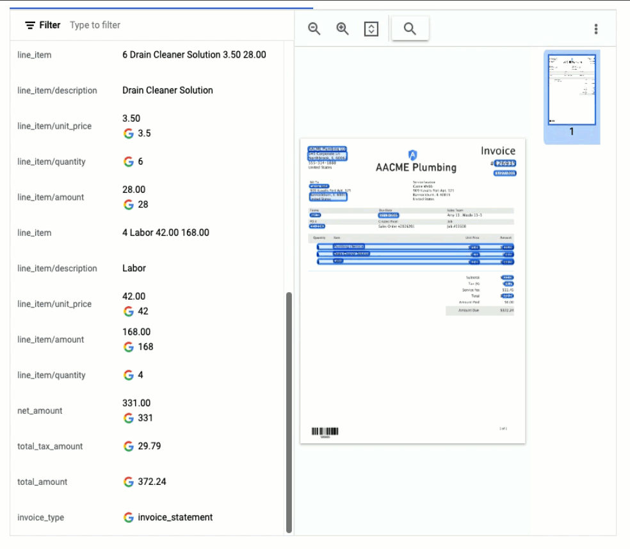The height and width of the screenshot is (549, 630).
Task: Click the Google icon beside normalized 28
Action: click(129, 204)
